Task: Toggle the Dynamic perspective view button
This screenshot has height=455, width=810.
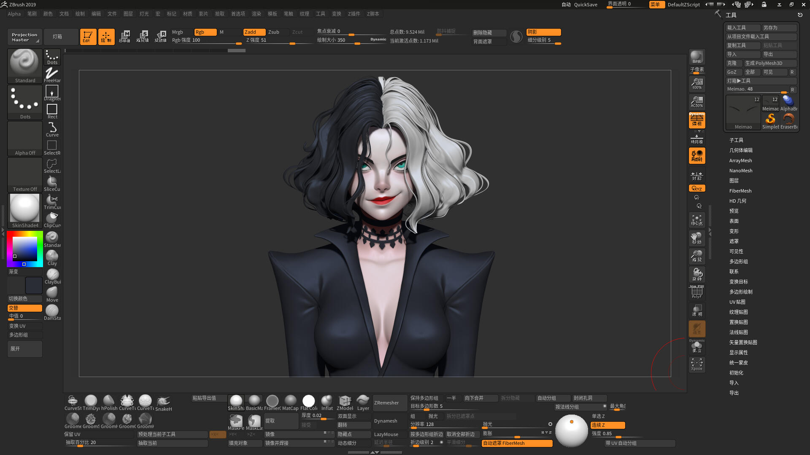Action: (x=697, y=120)
